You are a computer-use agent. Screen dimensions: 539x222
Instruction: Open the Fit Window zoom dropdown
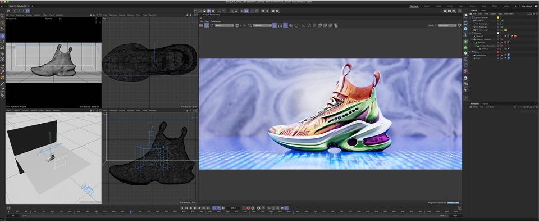tap(447, 25)
